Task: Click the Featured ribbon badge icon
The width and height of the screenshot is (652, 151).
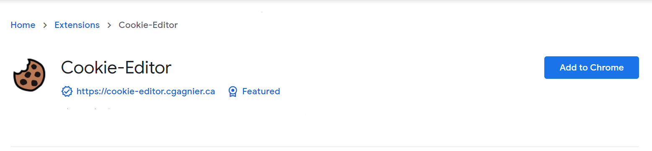Action: click(x=233, y=91)
